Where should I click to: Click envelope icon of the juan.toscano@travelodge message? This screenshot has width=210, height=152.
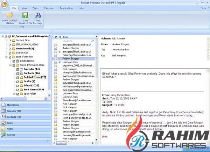[x=56, y=76]
